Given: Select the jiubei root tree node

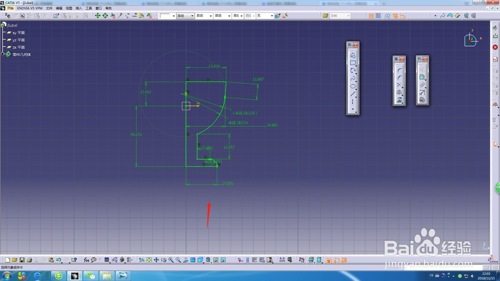Looking at the screenshot, I should point(12,25).
